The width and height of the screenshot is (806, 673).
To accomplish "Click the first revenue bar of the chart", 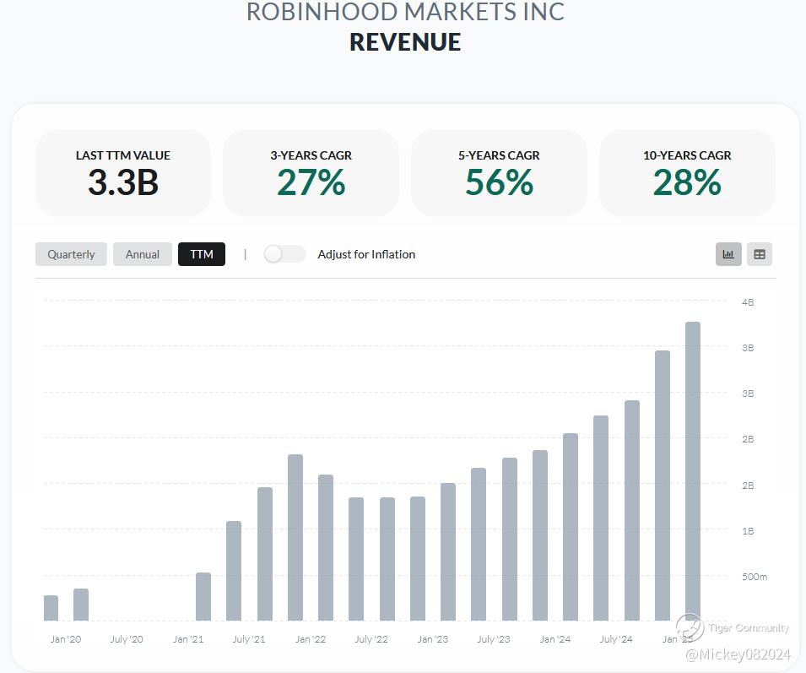I will [x=51, y=608].
